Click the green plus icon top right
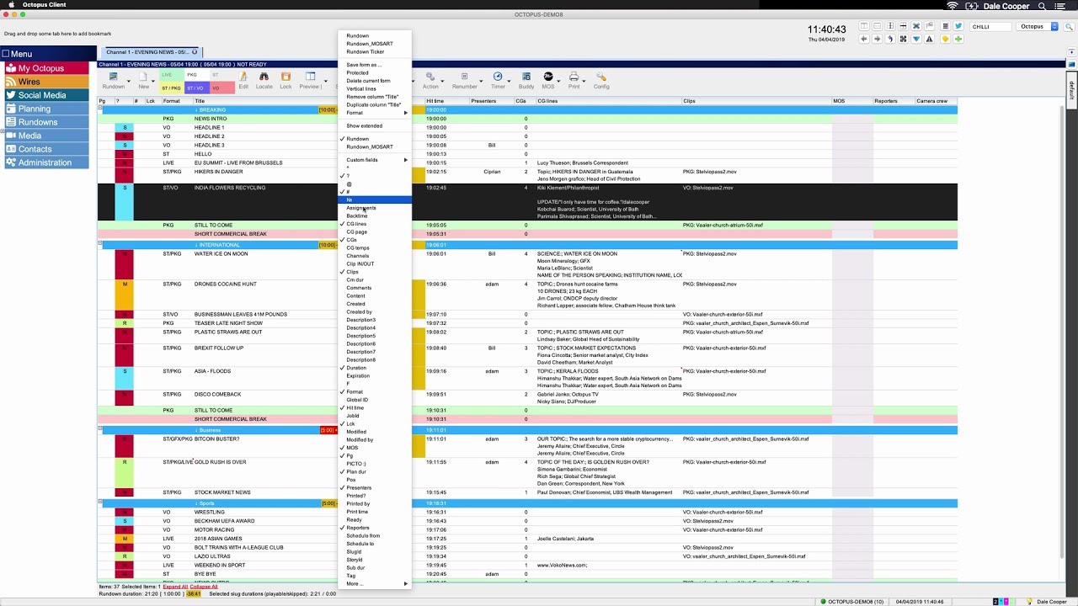Image resolution: width=1078 pixels, height=606 pixels. pos(958,39)
